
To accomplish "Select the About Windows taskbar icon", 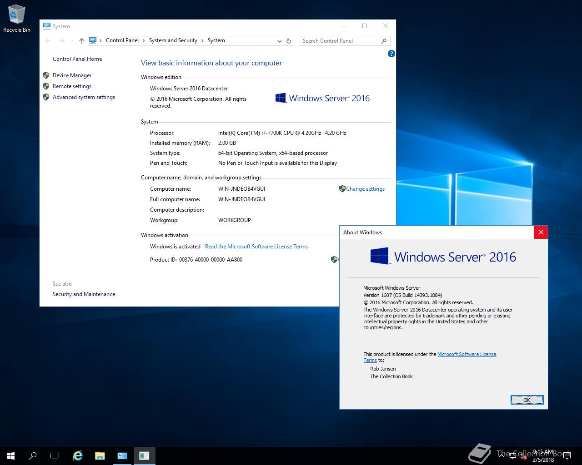I will click(144, 455).
